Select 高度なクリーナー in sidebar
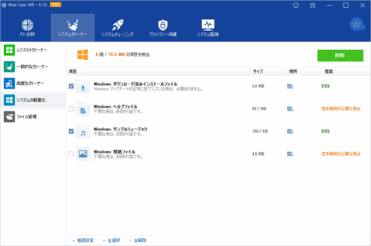This screenshot has height=246, width=371. pos(33,83)
